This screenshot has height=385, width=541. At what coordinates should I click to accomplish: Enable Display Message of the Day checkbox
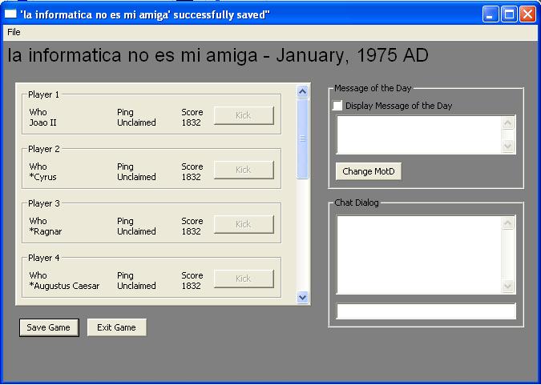point(337,106)
